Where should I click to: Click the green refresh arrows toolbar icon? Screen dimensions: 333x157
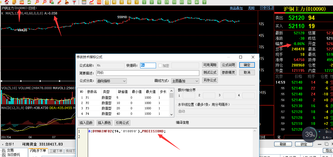click(x=29, y=2)
